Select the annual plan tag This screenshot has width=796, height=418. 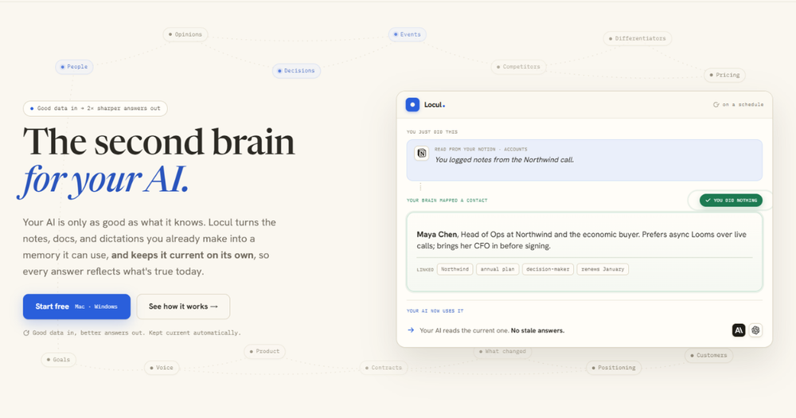[x=497, y=269]
